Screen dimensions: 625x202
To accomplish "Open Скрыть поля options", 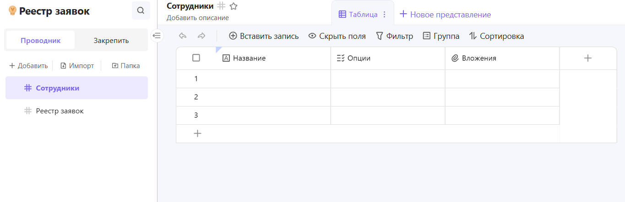I will (x=337, y=36).
